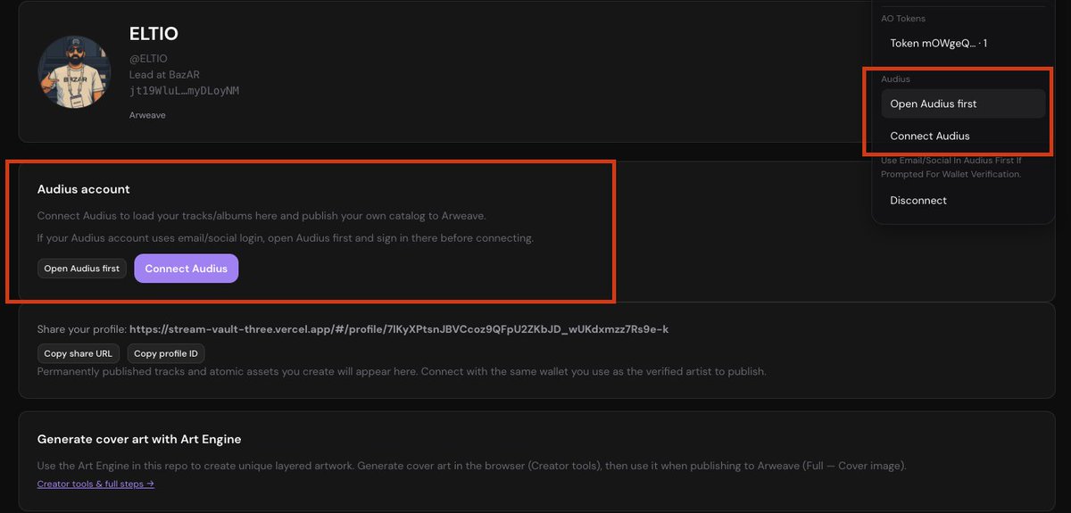Click the Open Audius first button in the Audius account card
Image resolution: width=1071 pixels, height=513 pixels.
coord(82,269)
